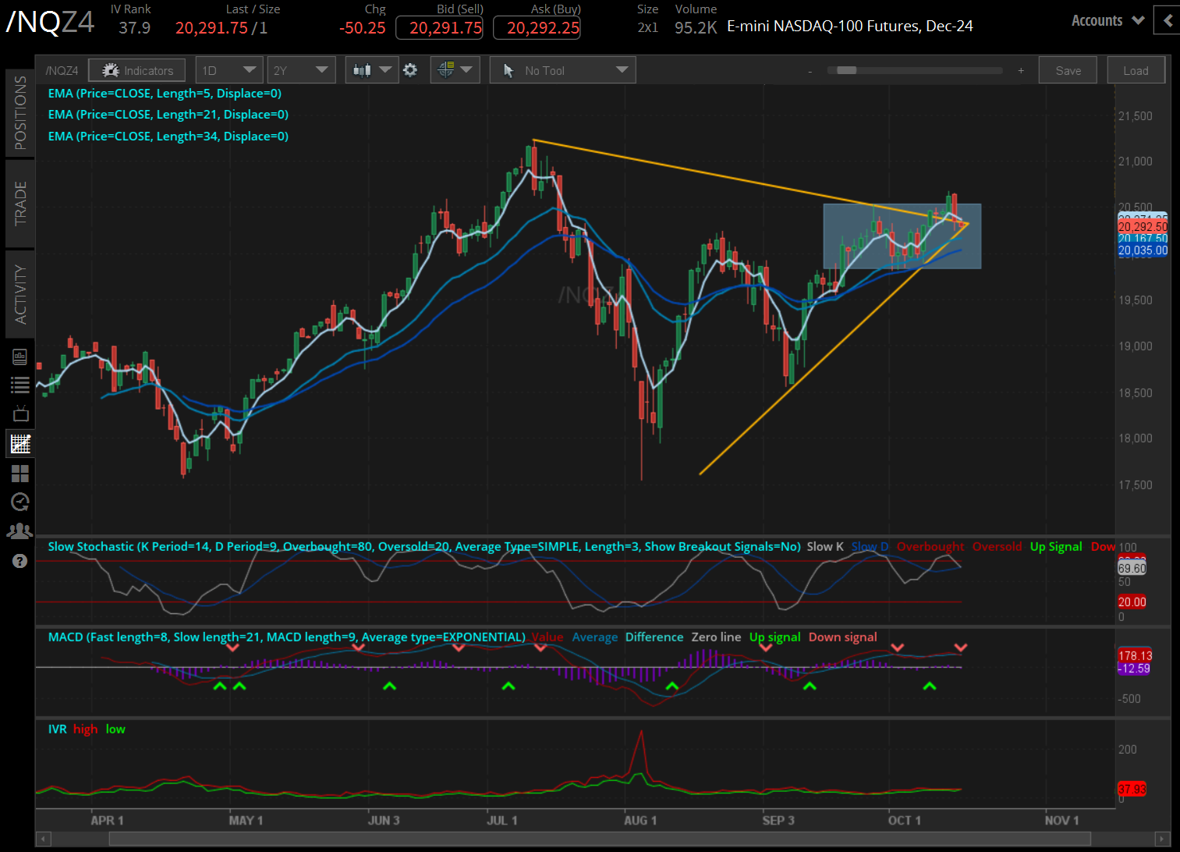The width and height of the screenshot is (1180, 852).
Task: Toggle the IVR high label
Action: click(x=85, y=729)
